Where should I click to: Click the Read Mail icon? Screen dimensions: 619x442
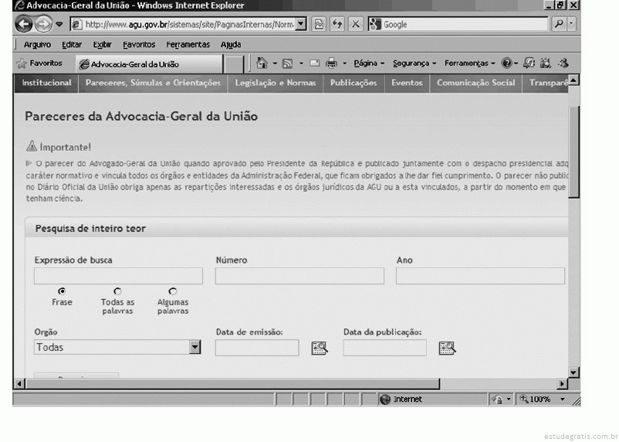click(315, 63)
